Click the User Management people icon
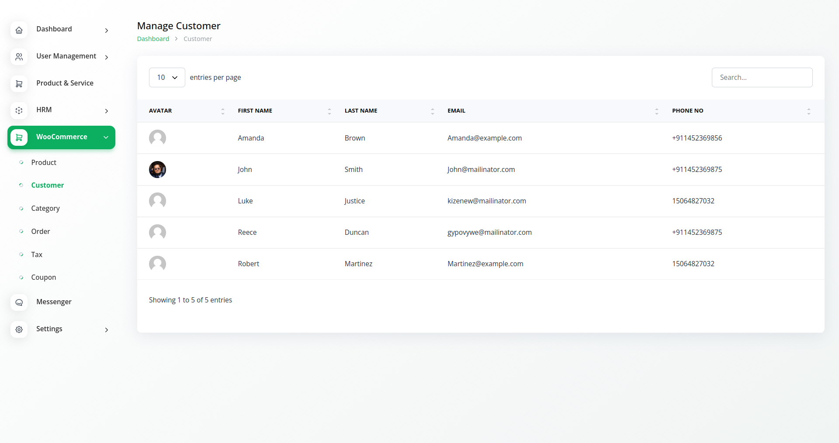This screenshot has height=443, width=839. click(x=19, y=57)
